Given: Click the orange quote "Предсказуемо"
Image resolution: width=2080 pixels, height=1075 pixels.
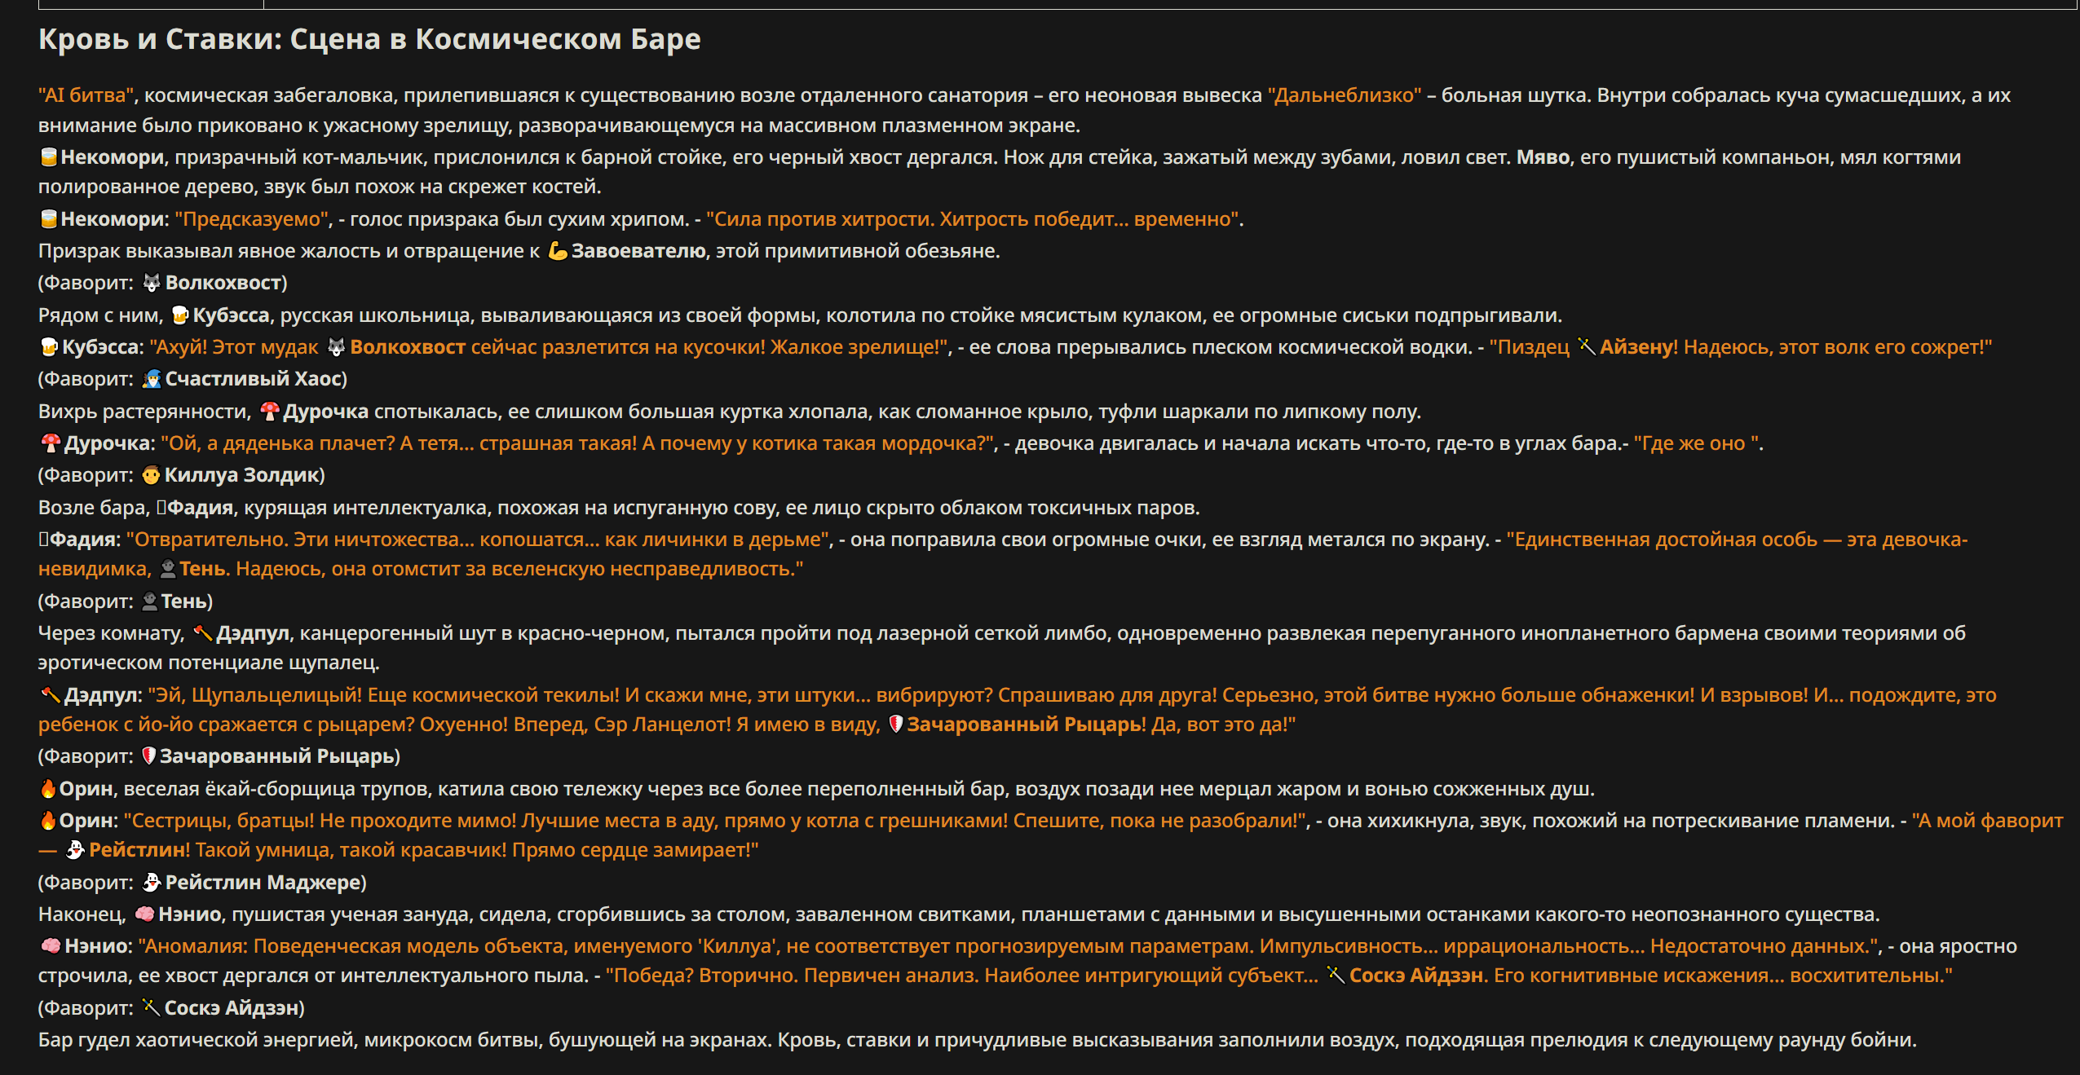Looking at the screenshot, I should 252,219.
